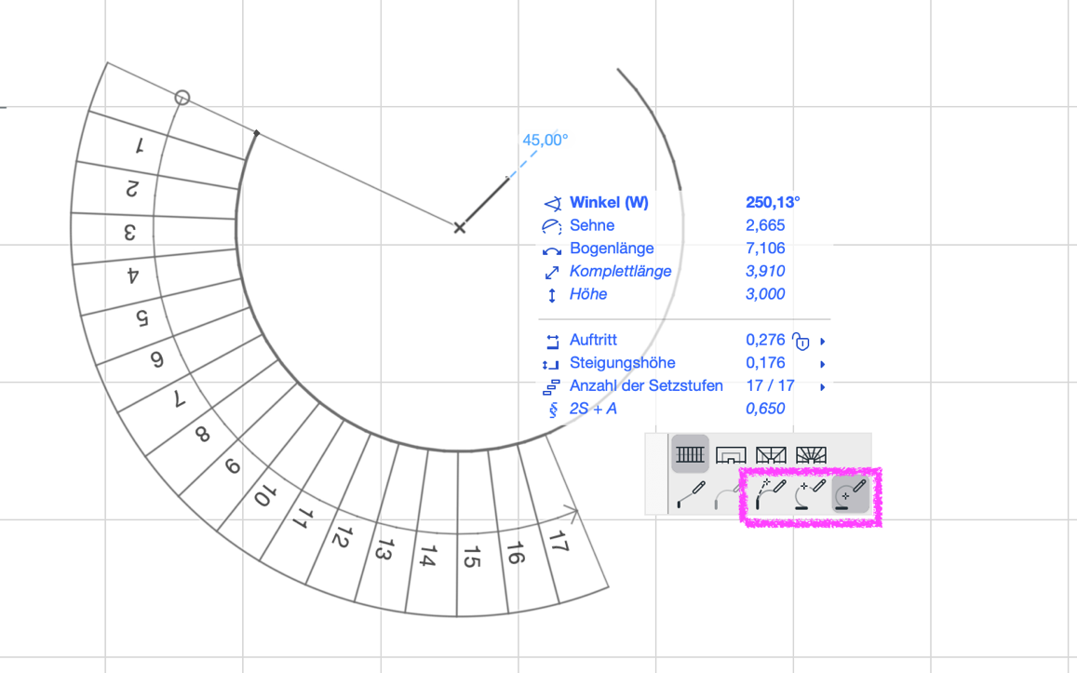Click the Höhe value 3,000
Screen dimensions: 1077x673
pyautogui.click(x=765, y=294)
